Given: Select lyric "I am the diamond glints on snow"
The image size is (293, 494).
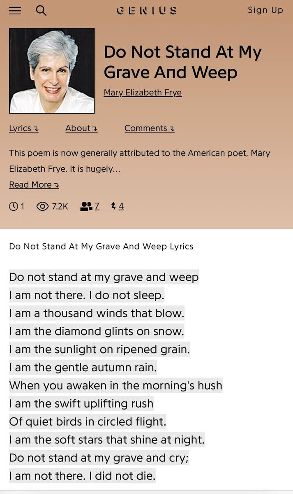Looking at the screenshot, I should [x=97, y=331].
